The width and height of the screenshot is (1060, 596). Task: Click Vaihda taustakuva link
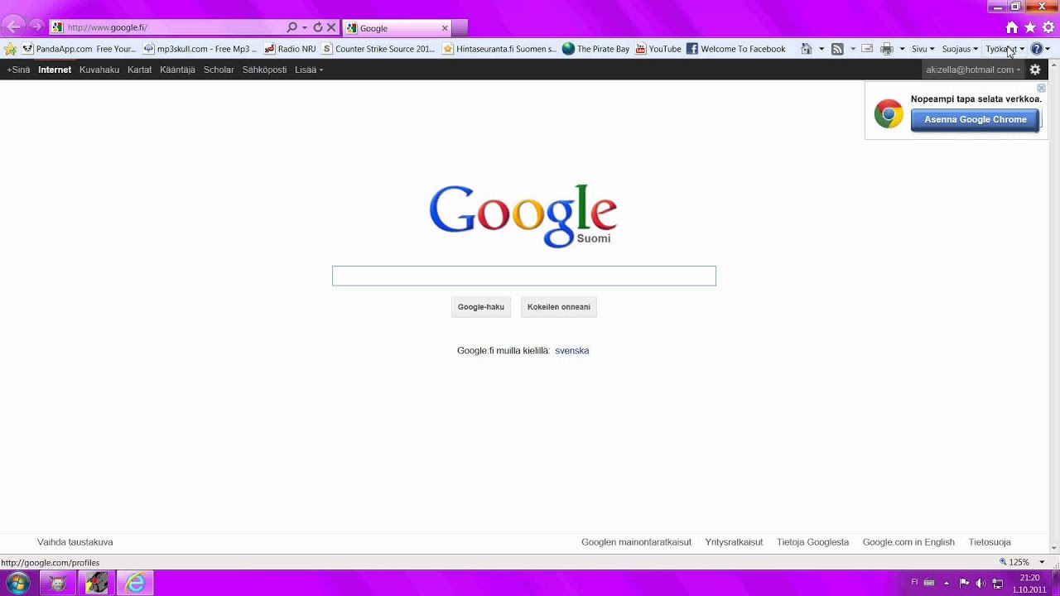pos(75,542)
